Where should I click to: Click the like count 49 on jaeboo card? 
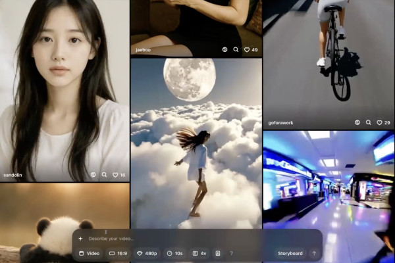[x=255, y=50]
